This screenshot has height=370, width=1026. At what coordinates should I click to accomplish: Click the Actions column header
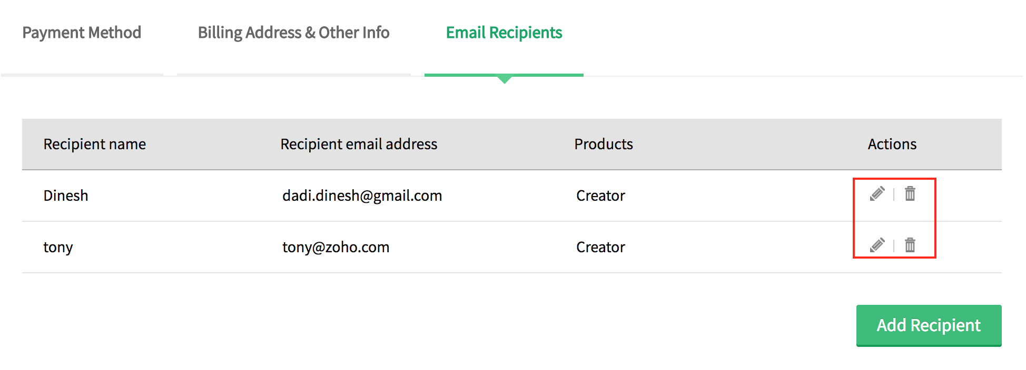point(892,144)
